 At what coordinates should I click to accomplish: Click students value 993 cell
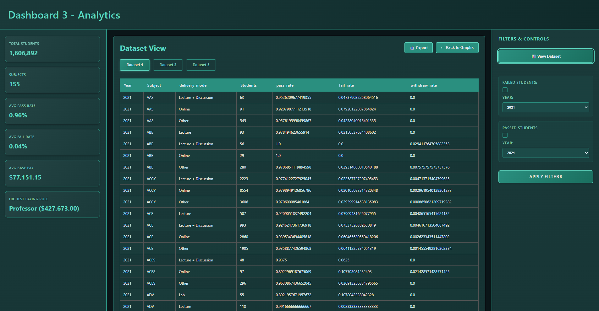[x=254, y=225]
